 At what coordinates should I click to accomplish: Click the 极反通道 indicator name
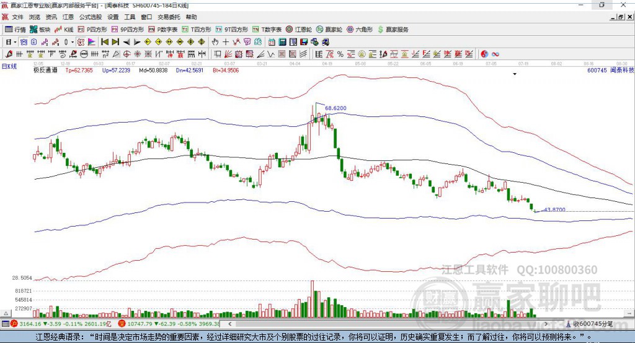[x=45, y=71]
